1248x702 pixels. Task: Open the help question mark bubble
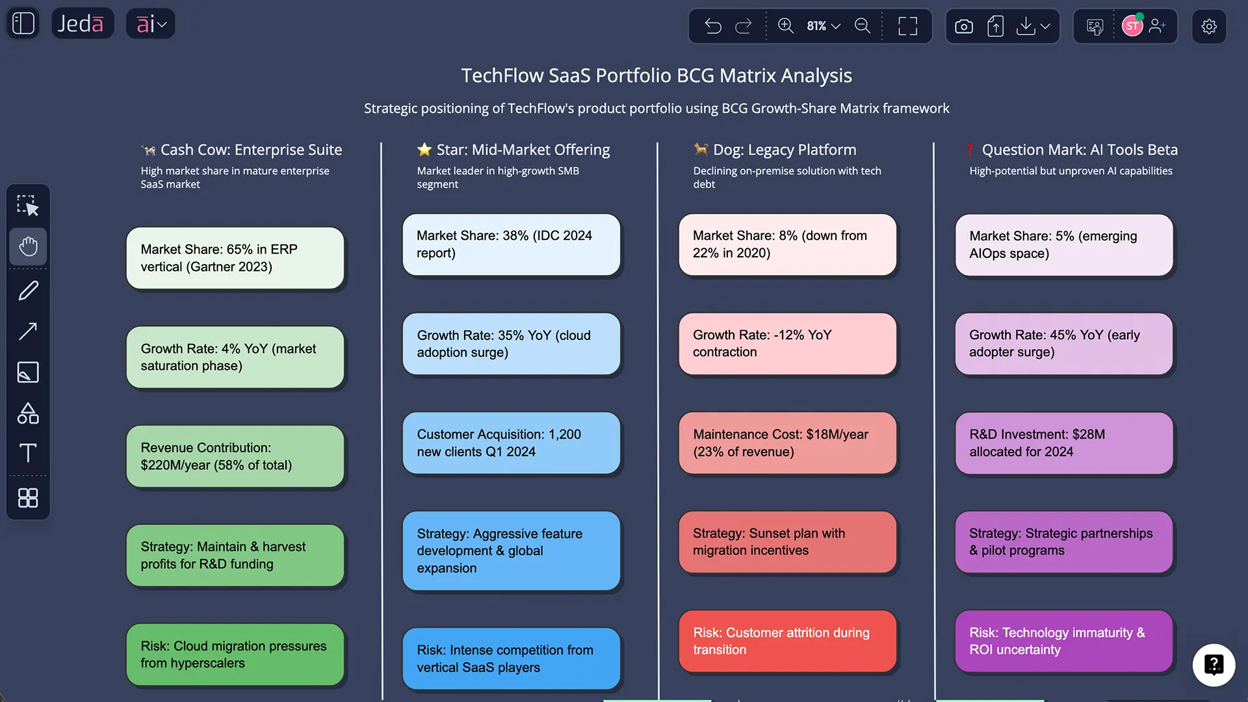point(1214,665)
